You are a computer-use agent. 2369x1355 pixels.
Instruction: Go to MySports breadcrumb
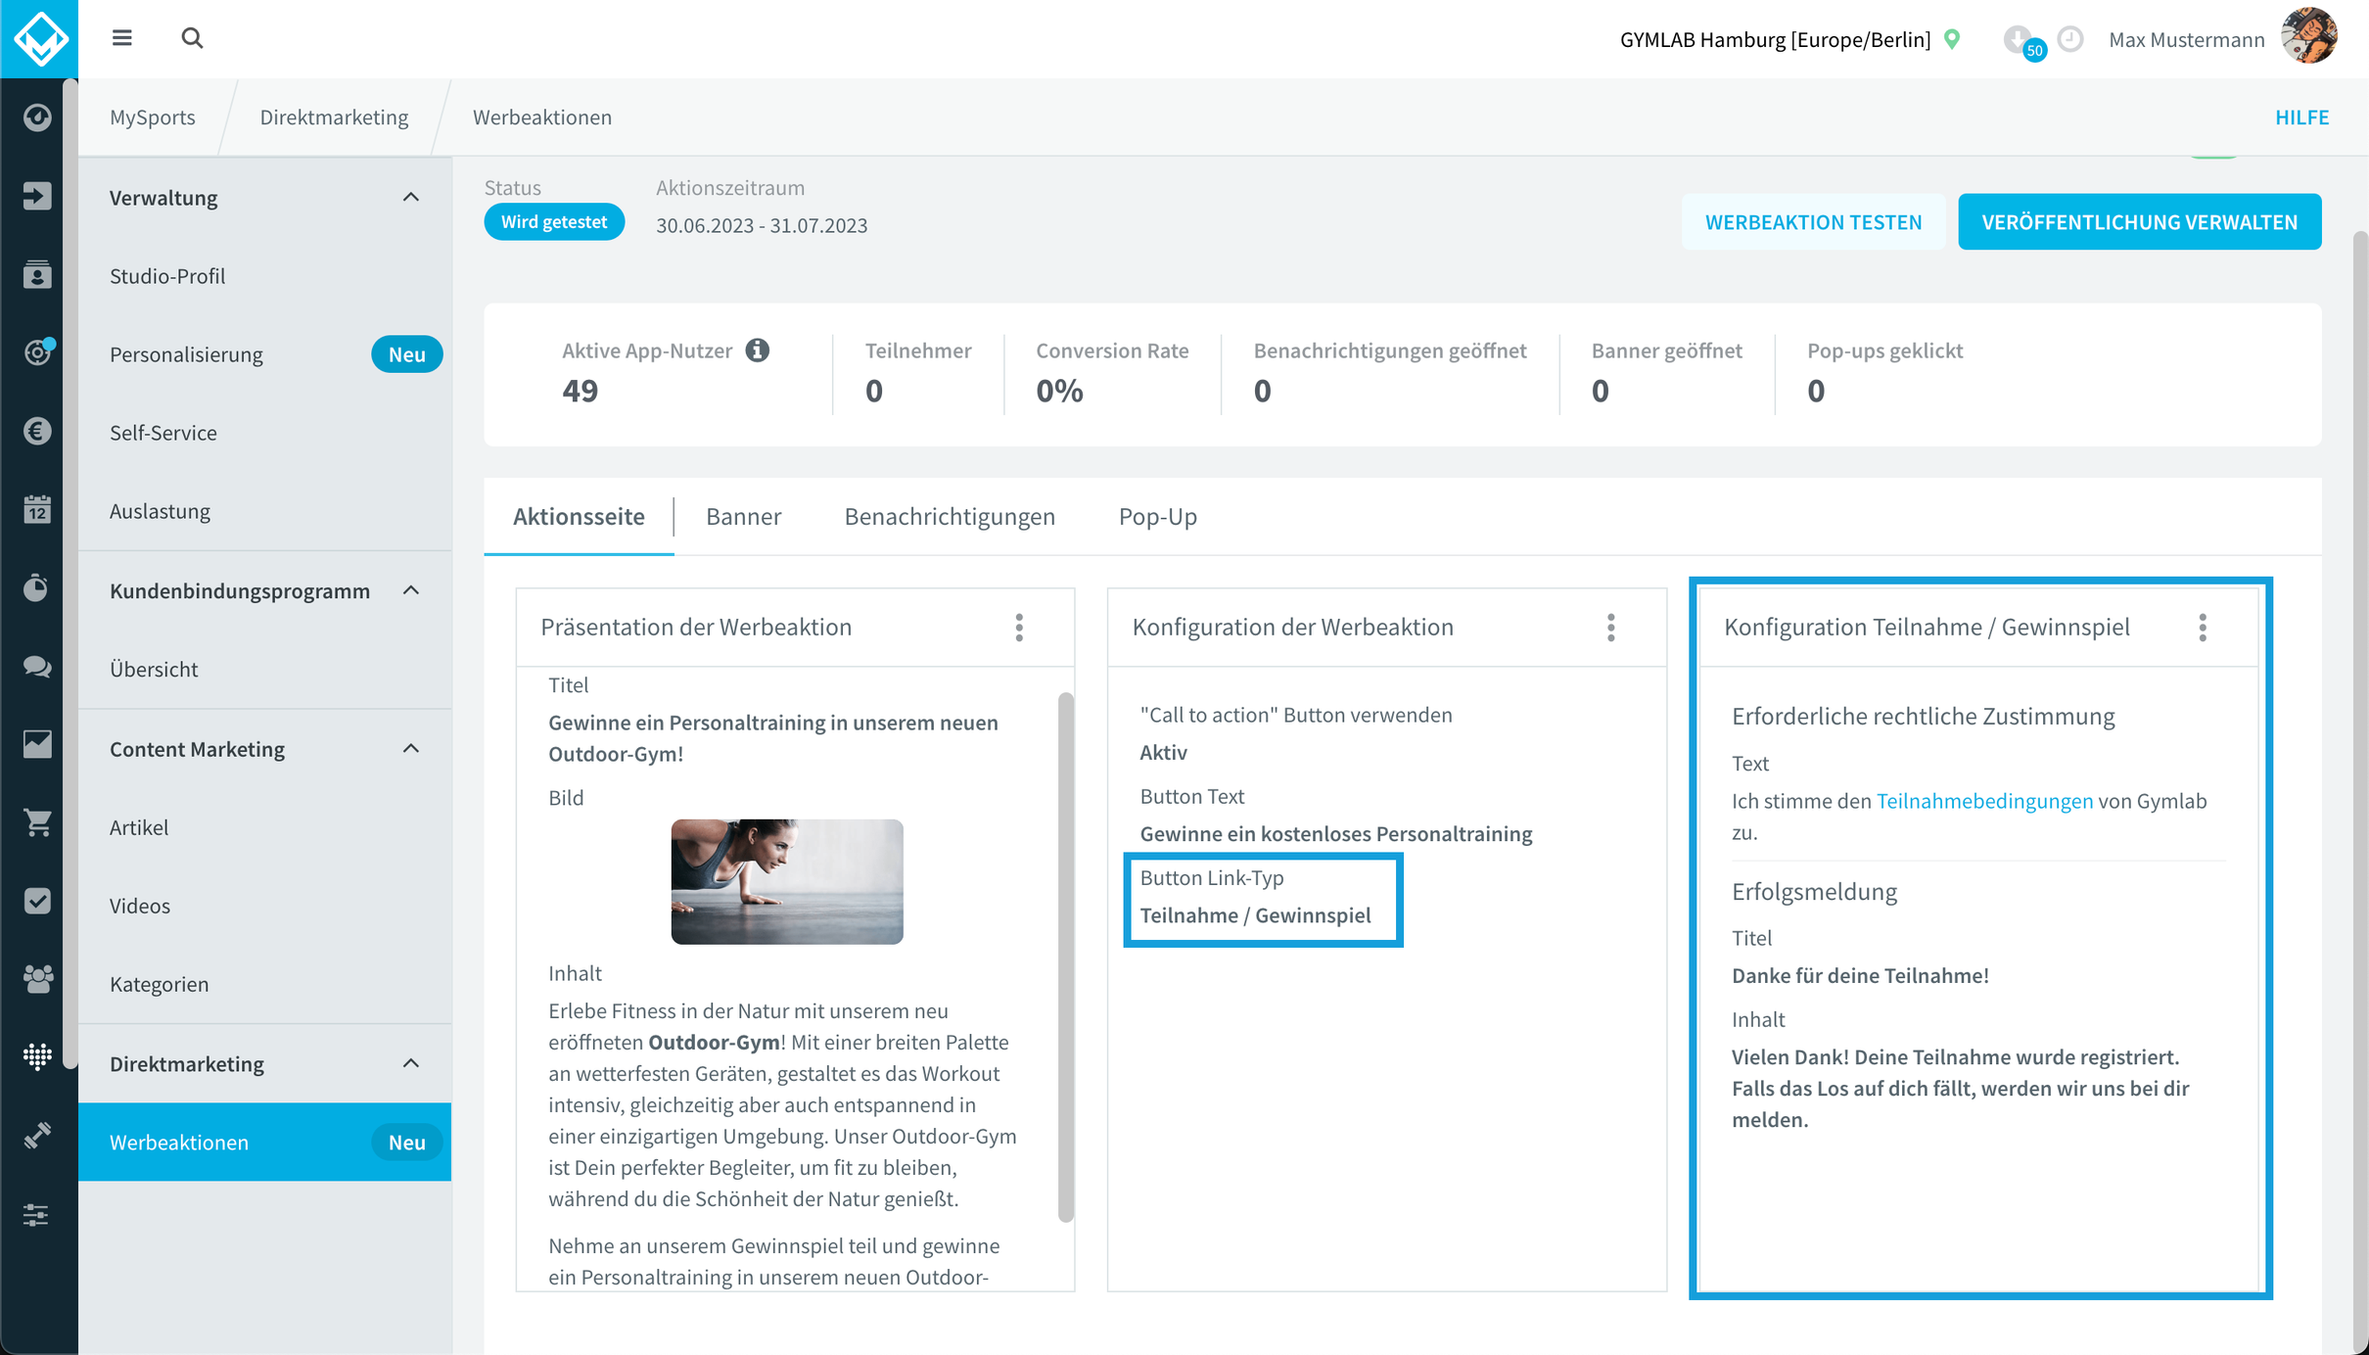pos(153,117)
